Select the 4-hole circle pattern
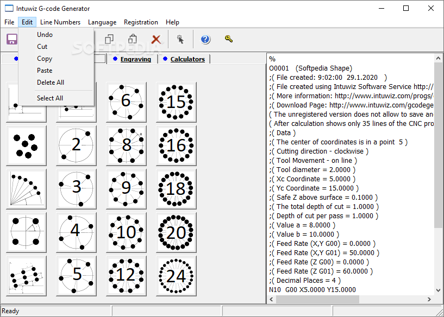 tap(76, 232)
